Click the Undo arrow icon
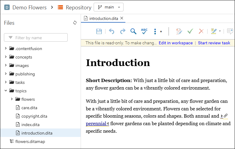The image size is (235, 149). [112, 31]
